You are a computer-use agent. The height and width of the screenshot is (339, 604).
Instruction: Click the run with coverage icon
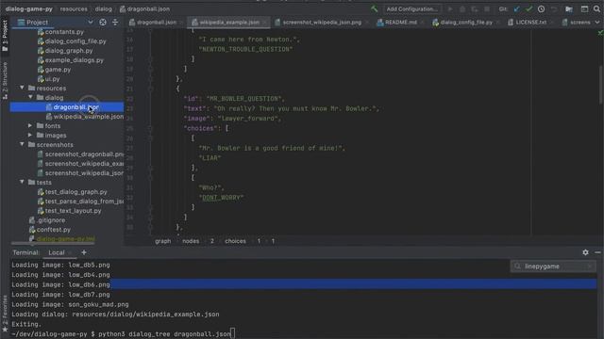475,8
